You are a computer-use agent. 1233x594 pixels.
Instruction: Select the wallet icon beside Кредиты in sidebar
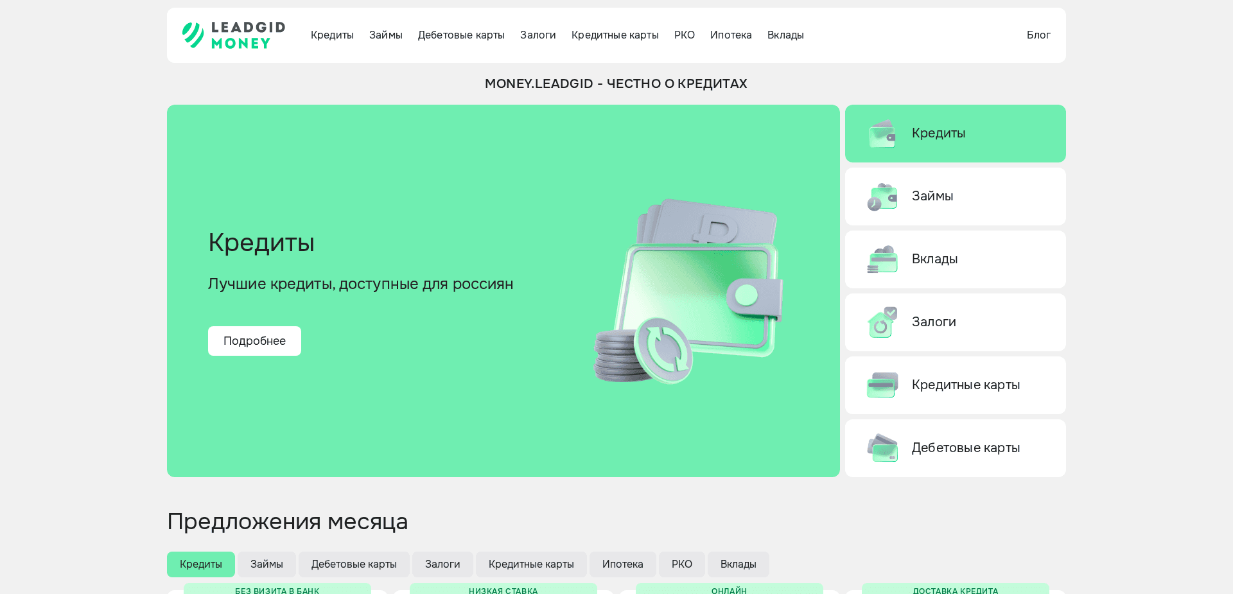pos(882,134)
